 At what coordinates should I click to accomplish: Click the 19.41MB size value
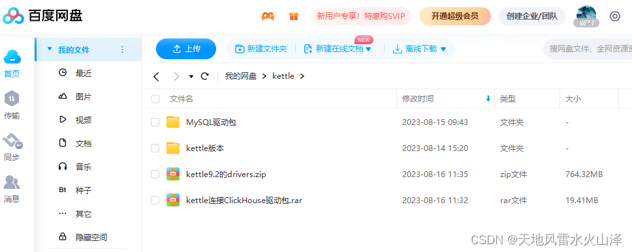click(x=582, y=200)
